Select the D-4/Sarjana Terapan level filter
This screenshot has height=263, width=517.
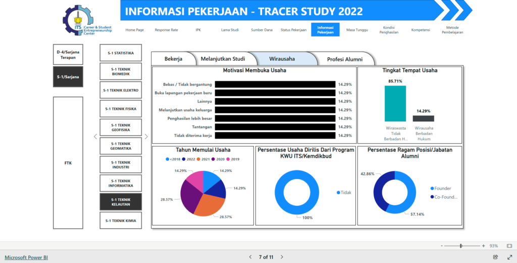[x=68, y=54]
